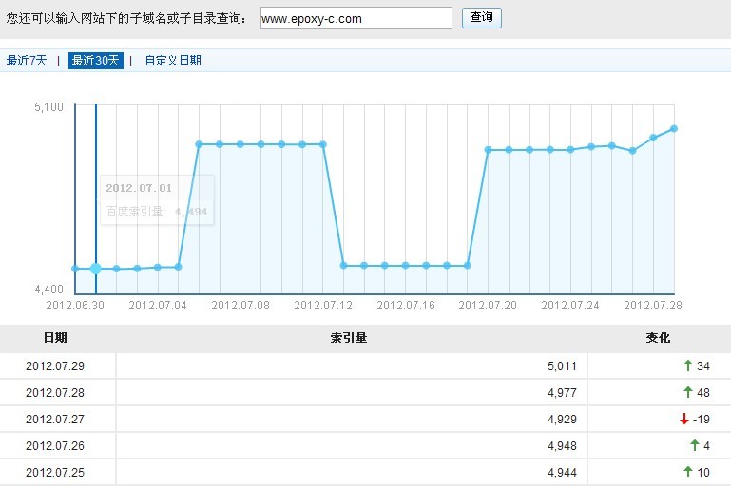
Task: Click the green up arrow next to 4
Action: pyautogui.click(x=694, y=445)
